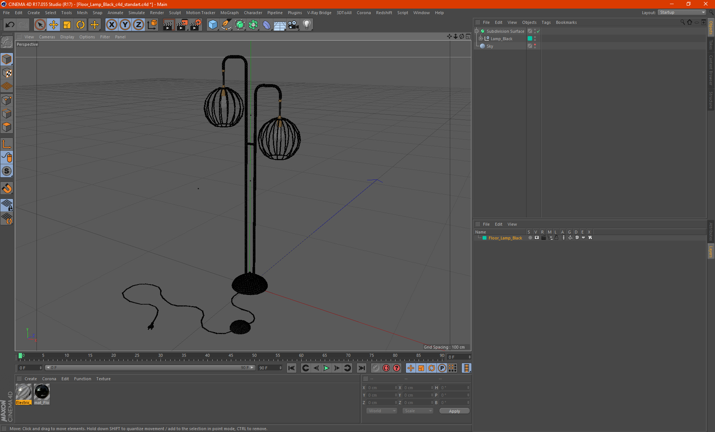Viewport: 715px width, 432px height.
Task: Toggle Subdivision Surface green enable checkmark
Action: coord(538,31)
